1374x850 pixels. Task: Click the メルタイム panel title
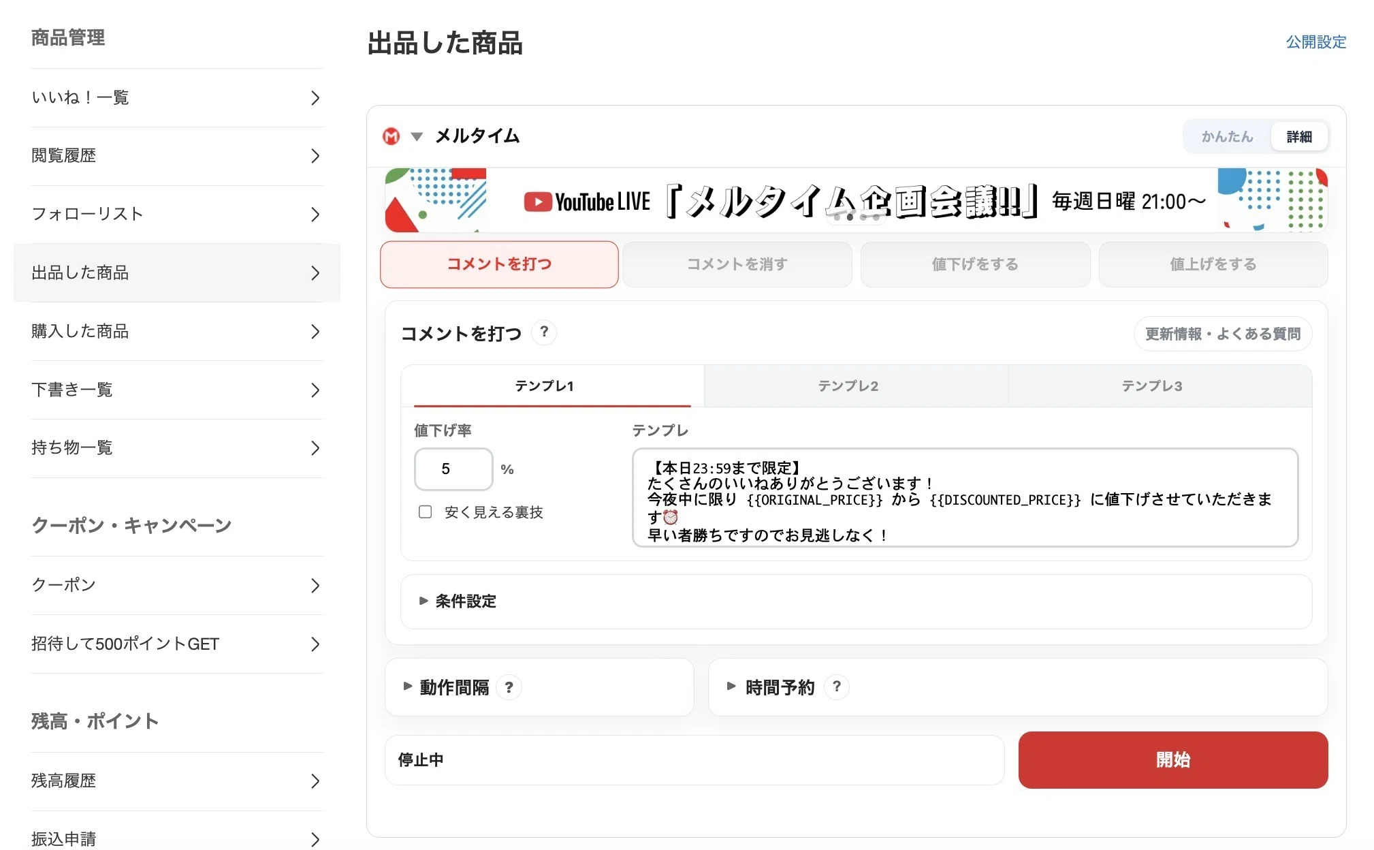coord(477,136)
